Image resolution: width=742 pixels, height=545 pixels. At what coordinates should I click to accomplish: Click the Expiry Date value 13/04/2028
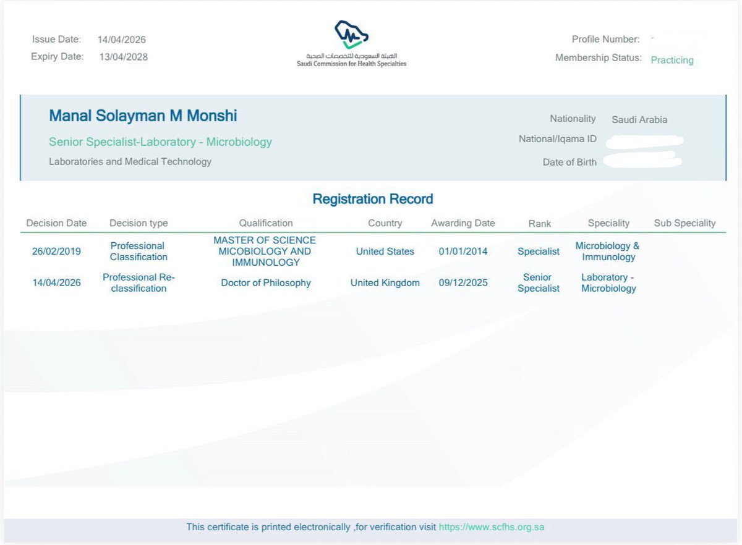point(123,57)
